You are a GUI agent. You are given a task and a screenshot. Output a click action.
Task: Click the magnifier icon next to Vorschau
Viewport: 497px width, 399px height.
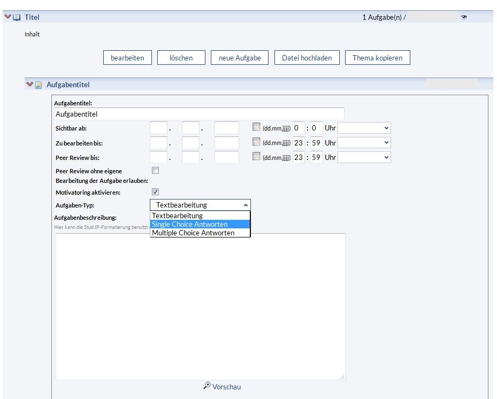(x=207, y=386)
